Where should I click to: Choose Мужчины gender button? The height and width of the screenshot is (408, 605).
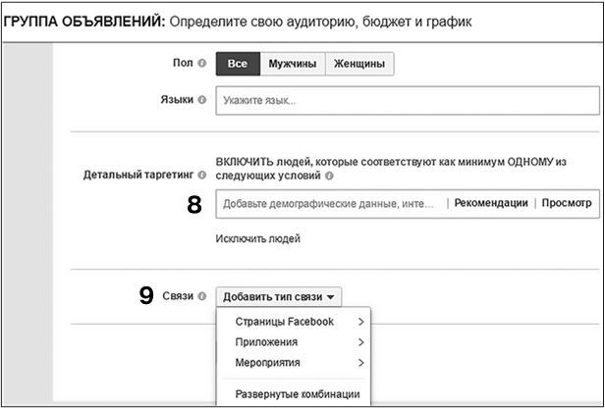pos(292,65)
